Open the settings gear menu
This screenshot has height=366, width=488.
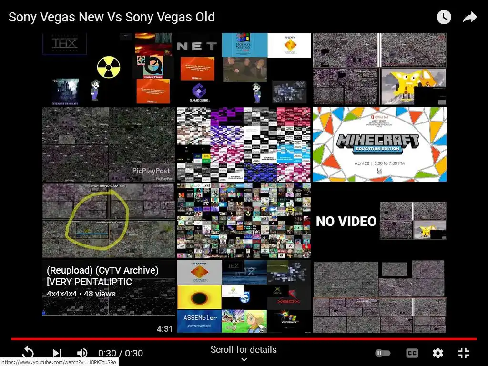438,353
